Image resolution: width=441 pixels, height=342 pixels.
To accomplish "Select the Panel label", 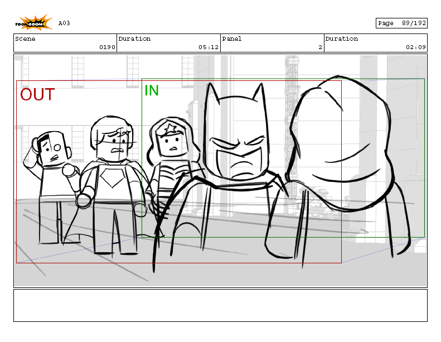I will click(232, 38).
